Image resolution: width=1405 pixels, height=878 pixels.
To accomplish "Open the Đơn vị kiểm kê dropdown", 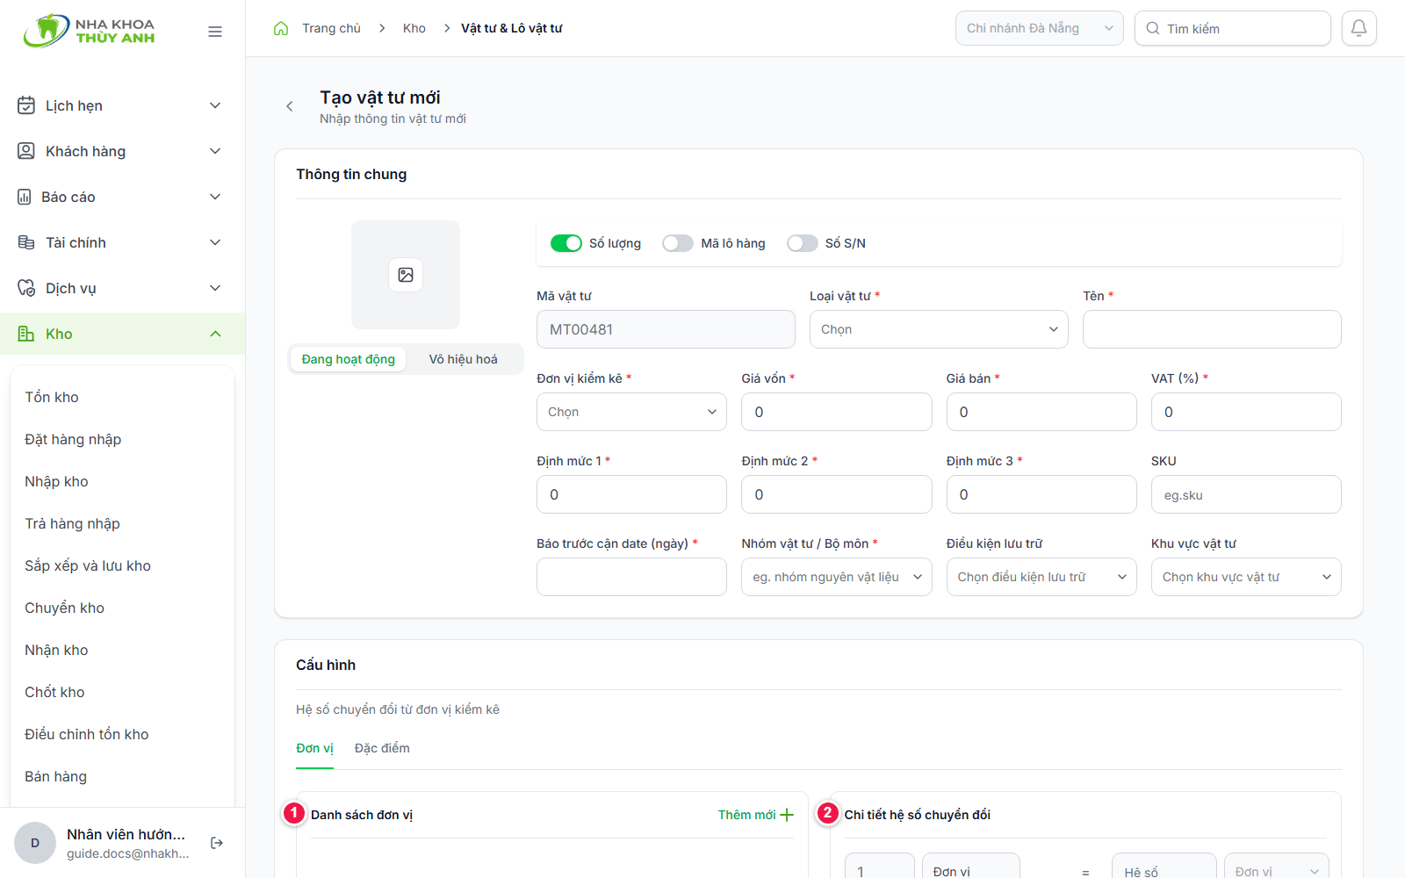I will pyautogui.click(x=631, y=412).
